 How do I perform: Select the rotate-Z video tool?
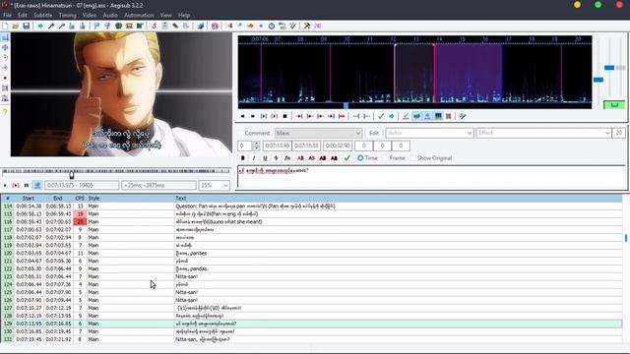(x=5, y=57)
